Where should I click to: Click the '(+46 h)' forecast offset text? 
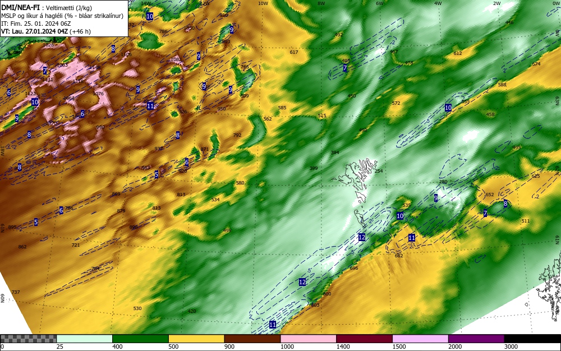80,31
